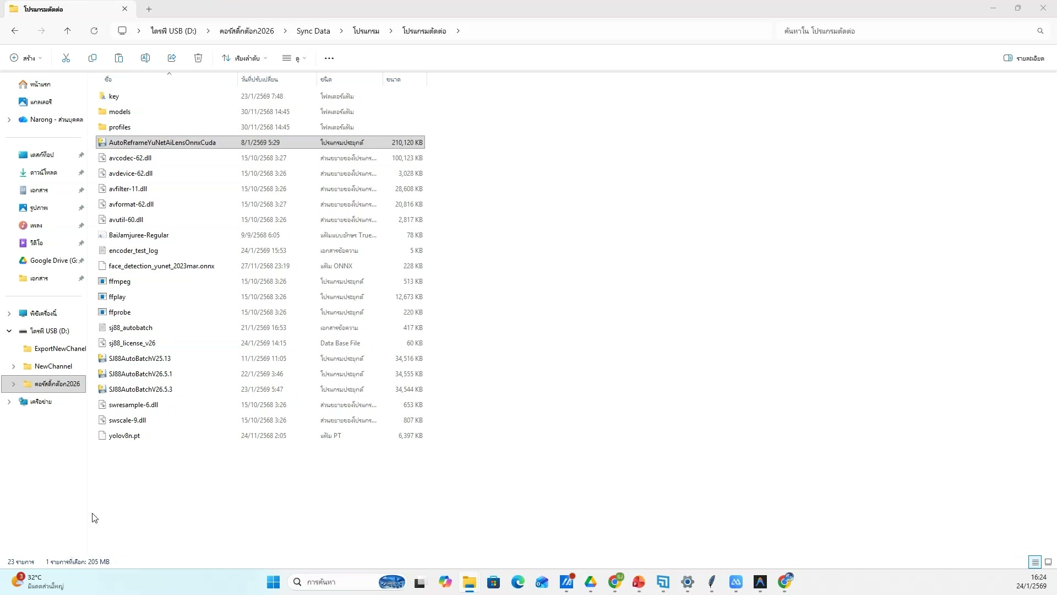1057x595 pixels.
Task: Paste using the toolbar Paste icon
Action: pyautogui.click(x=119, y=58)
